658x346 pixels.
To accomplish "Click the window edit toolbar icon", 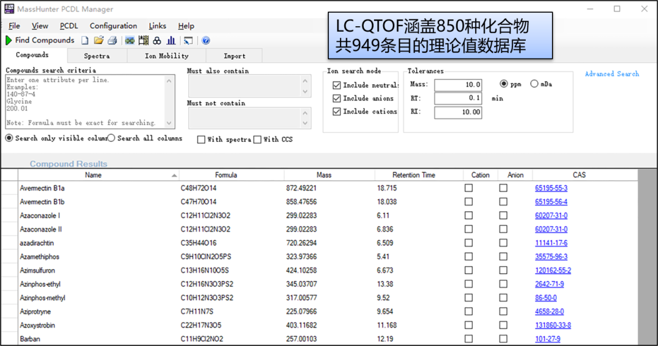I will (x=188, y=40).
